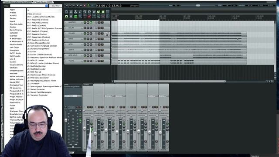Stop playback with the transport Stop button
Screen dimensions: 279x157
point(78,6)
